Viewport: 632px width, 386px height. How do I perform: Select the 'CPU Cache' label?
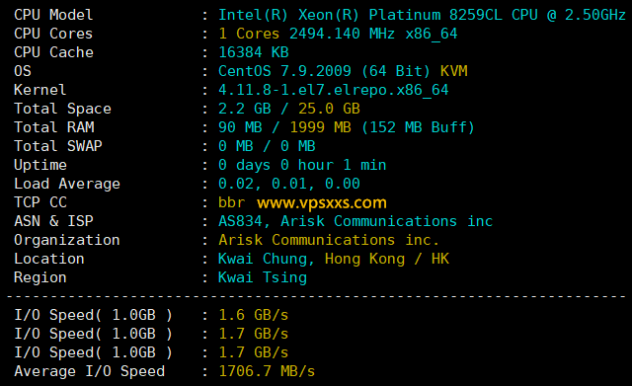53,52
